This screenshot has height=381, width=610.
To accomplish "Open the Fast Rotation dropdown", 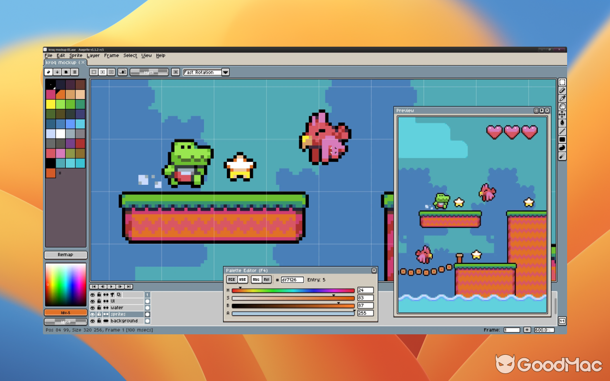I will point(225,72).
